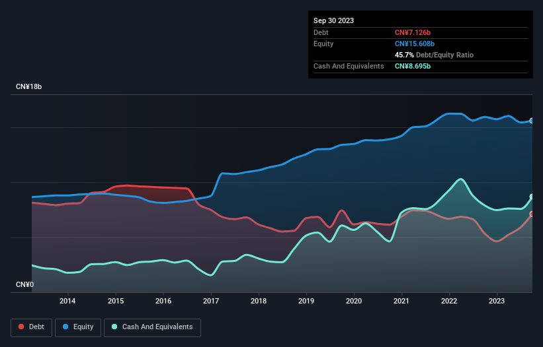Click the Debt endpoint marker on chart
This screenshot has height=347, width=543.
pyautogui.click(x=532, y=214)
